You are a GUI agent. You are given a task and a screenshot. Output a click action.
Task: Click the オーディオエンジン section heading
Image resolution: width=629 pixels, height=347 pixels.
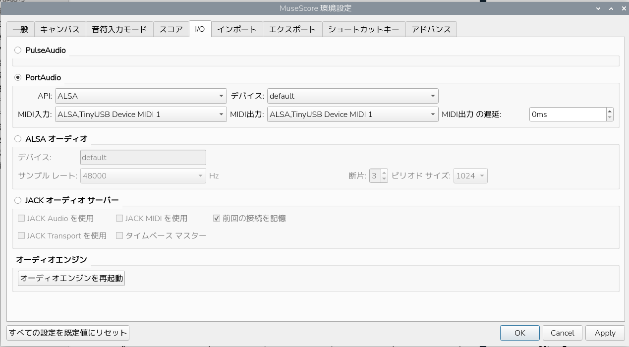point(52,259)
